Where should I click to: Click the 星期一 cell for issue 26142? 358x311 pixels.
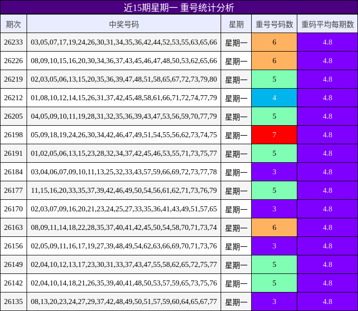coord(236,283)
